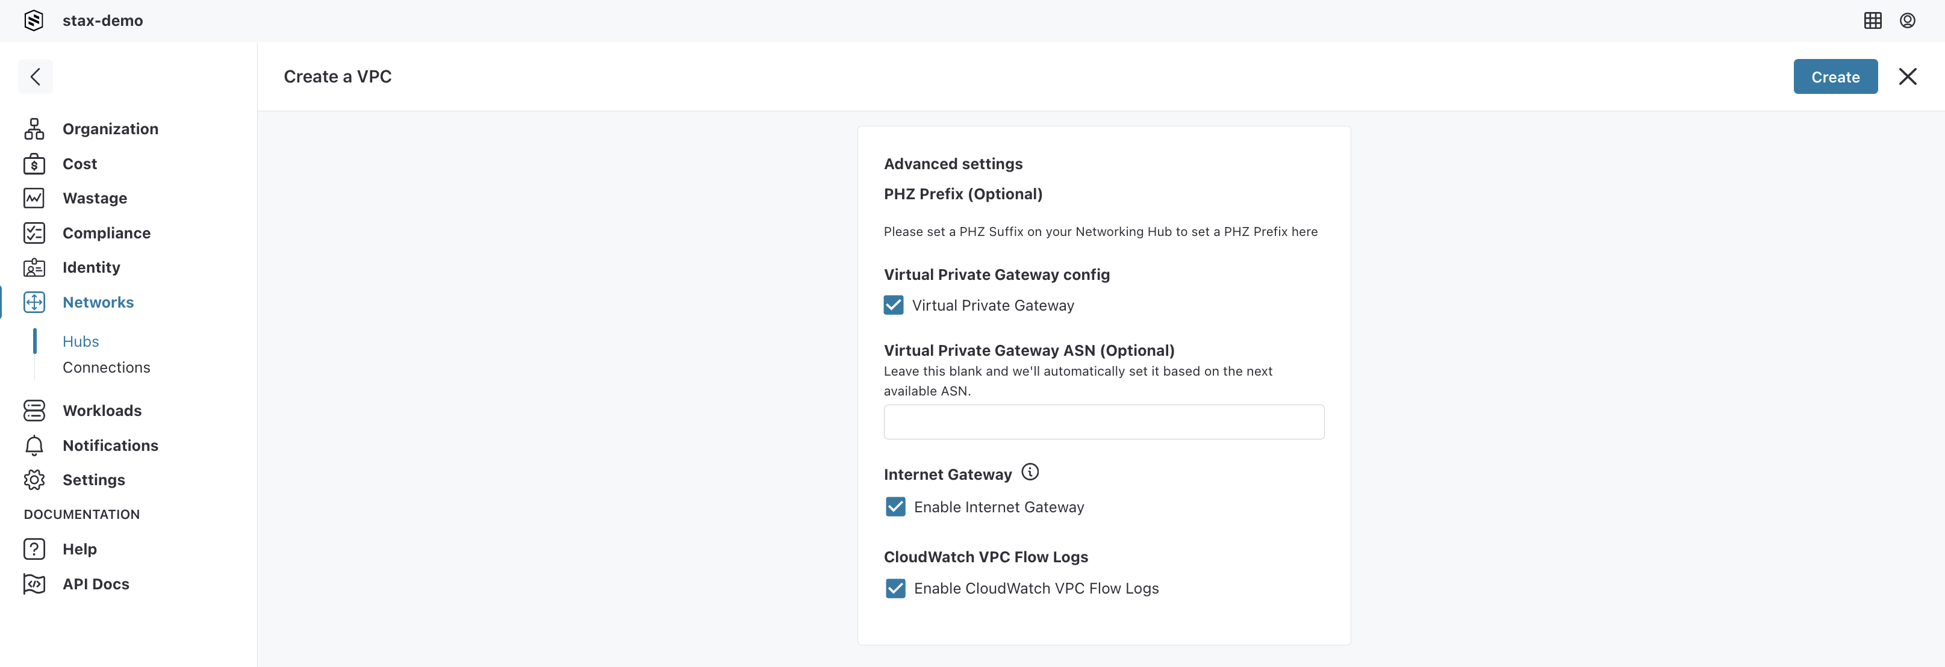
Task: Open the API Docs page
Action: click(x=96, y=583)
